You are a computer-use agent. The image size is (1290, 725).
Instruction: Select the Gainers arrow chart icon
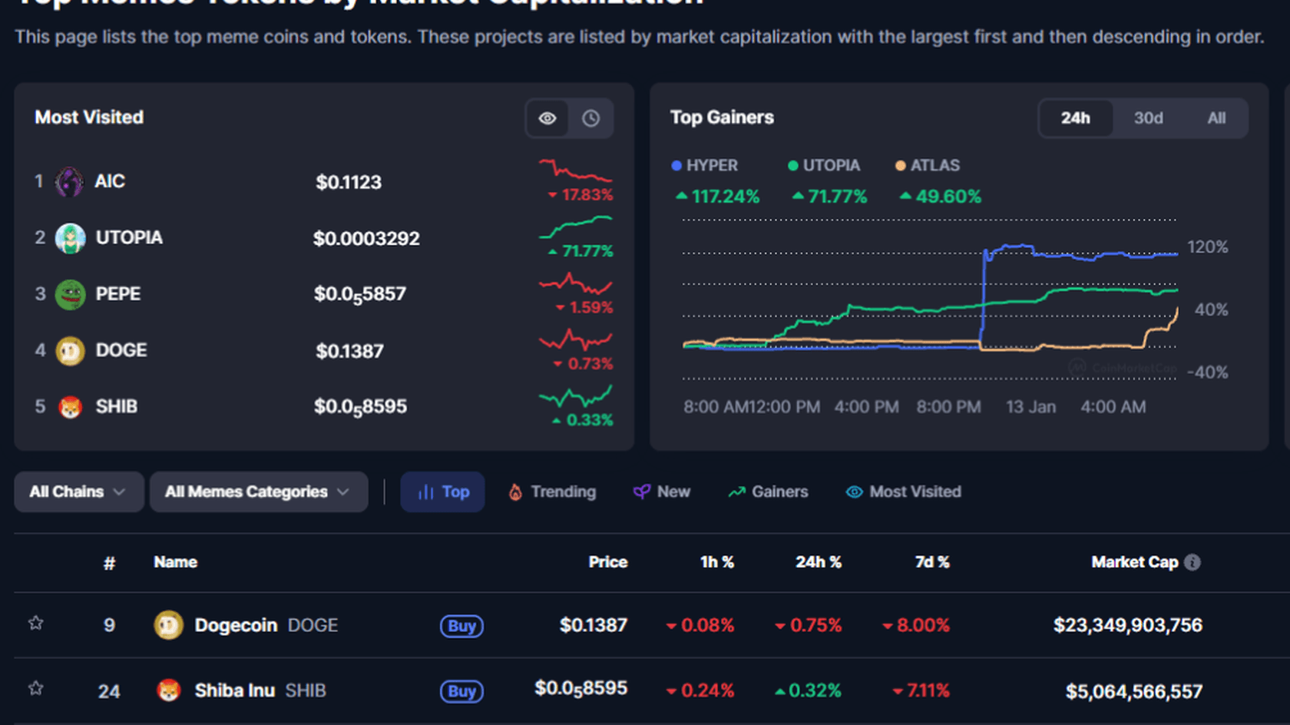point(737,492)
